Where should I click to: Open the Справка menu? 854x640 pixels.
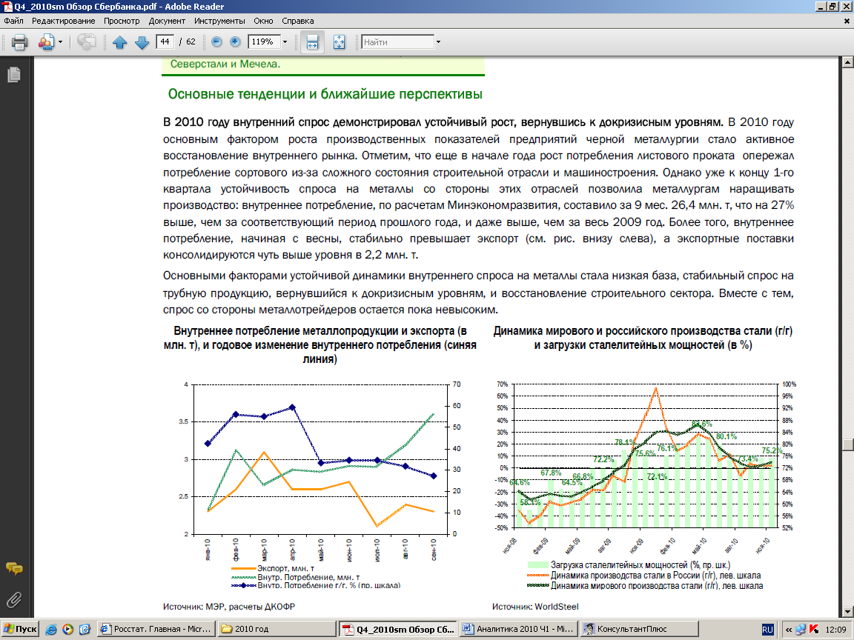coord(297,21)
